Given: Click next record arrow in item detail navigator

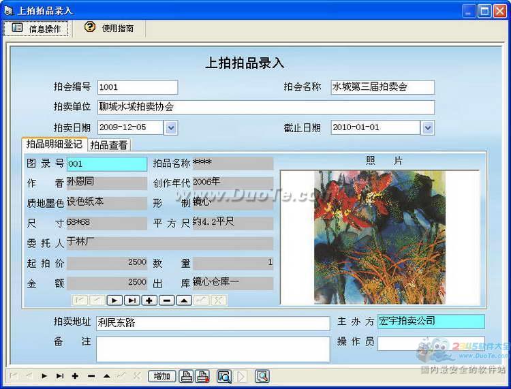Looking at the screenshot, I should 114,300.
